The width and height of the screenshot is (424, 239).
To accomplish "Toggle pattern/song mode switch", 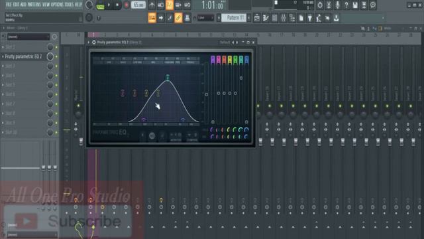I will tap(100, 5).
